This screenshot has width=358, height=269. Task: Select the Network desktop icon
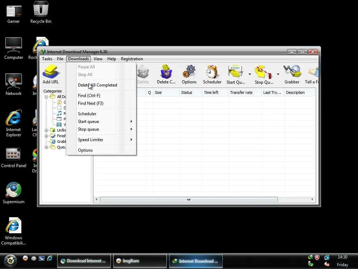click(14, 85)
